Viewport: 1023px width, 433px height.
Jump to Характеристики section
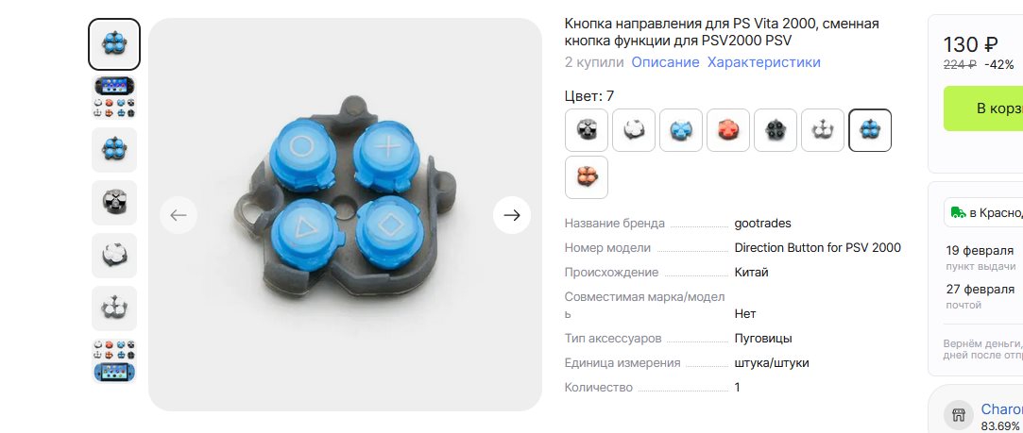tap(764, 62)
